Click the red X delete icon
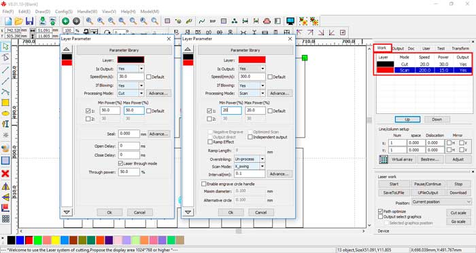 [5, 174]
